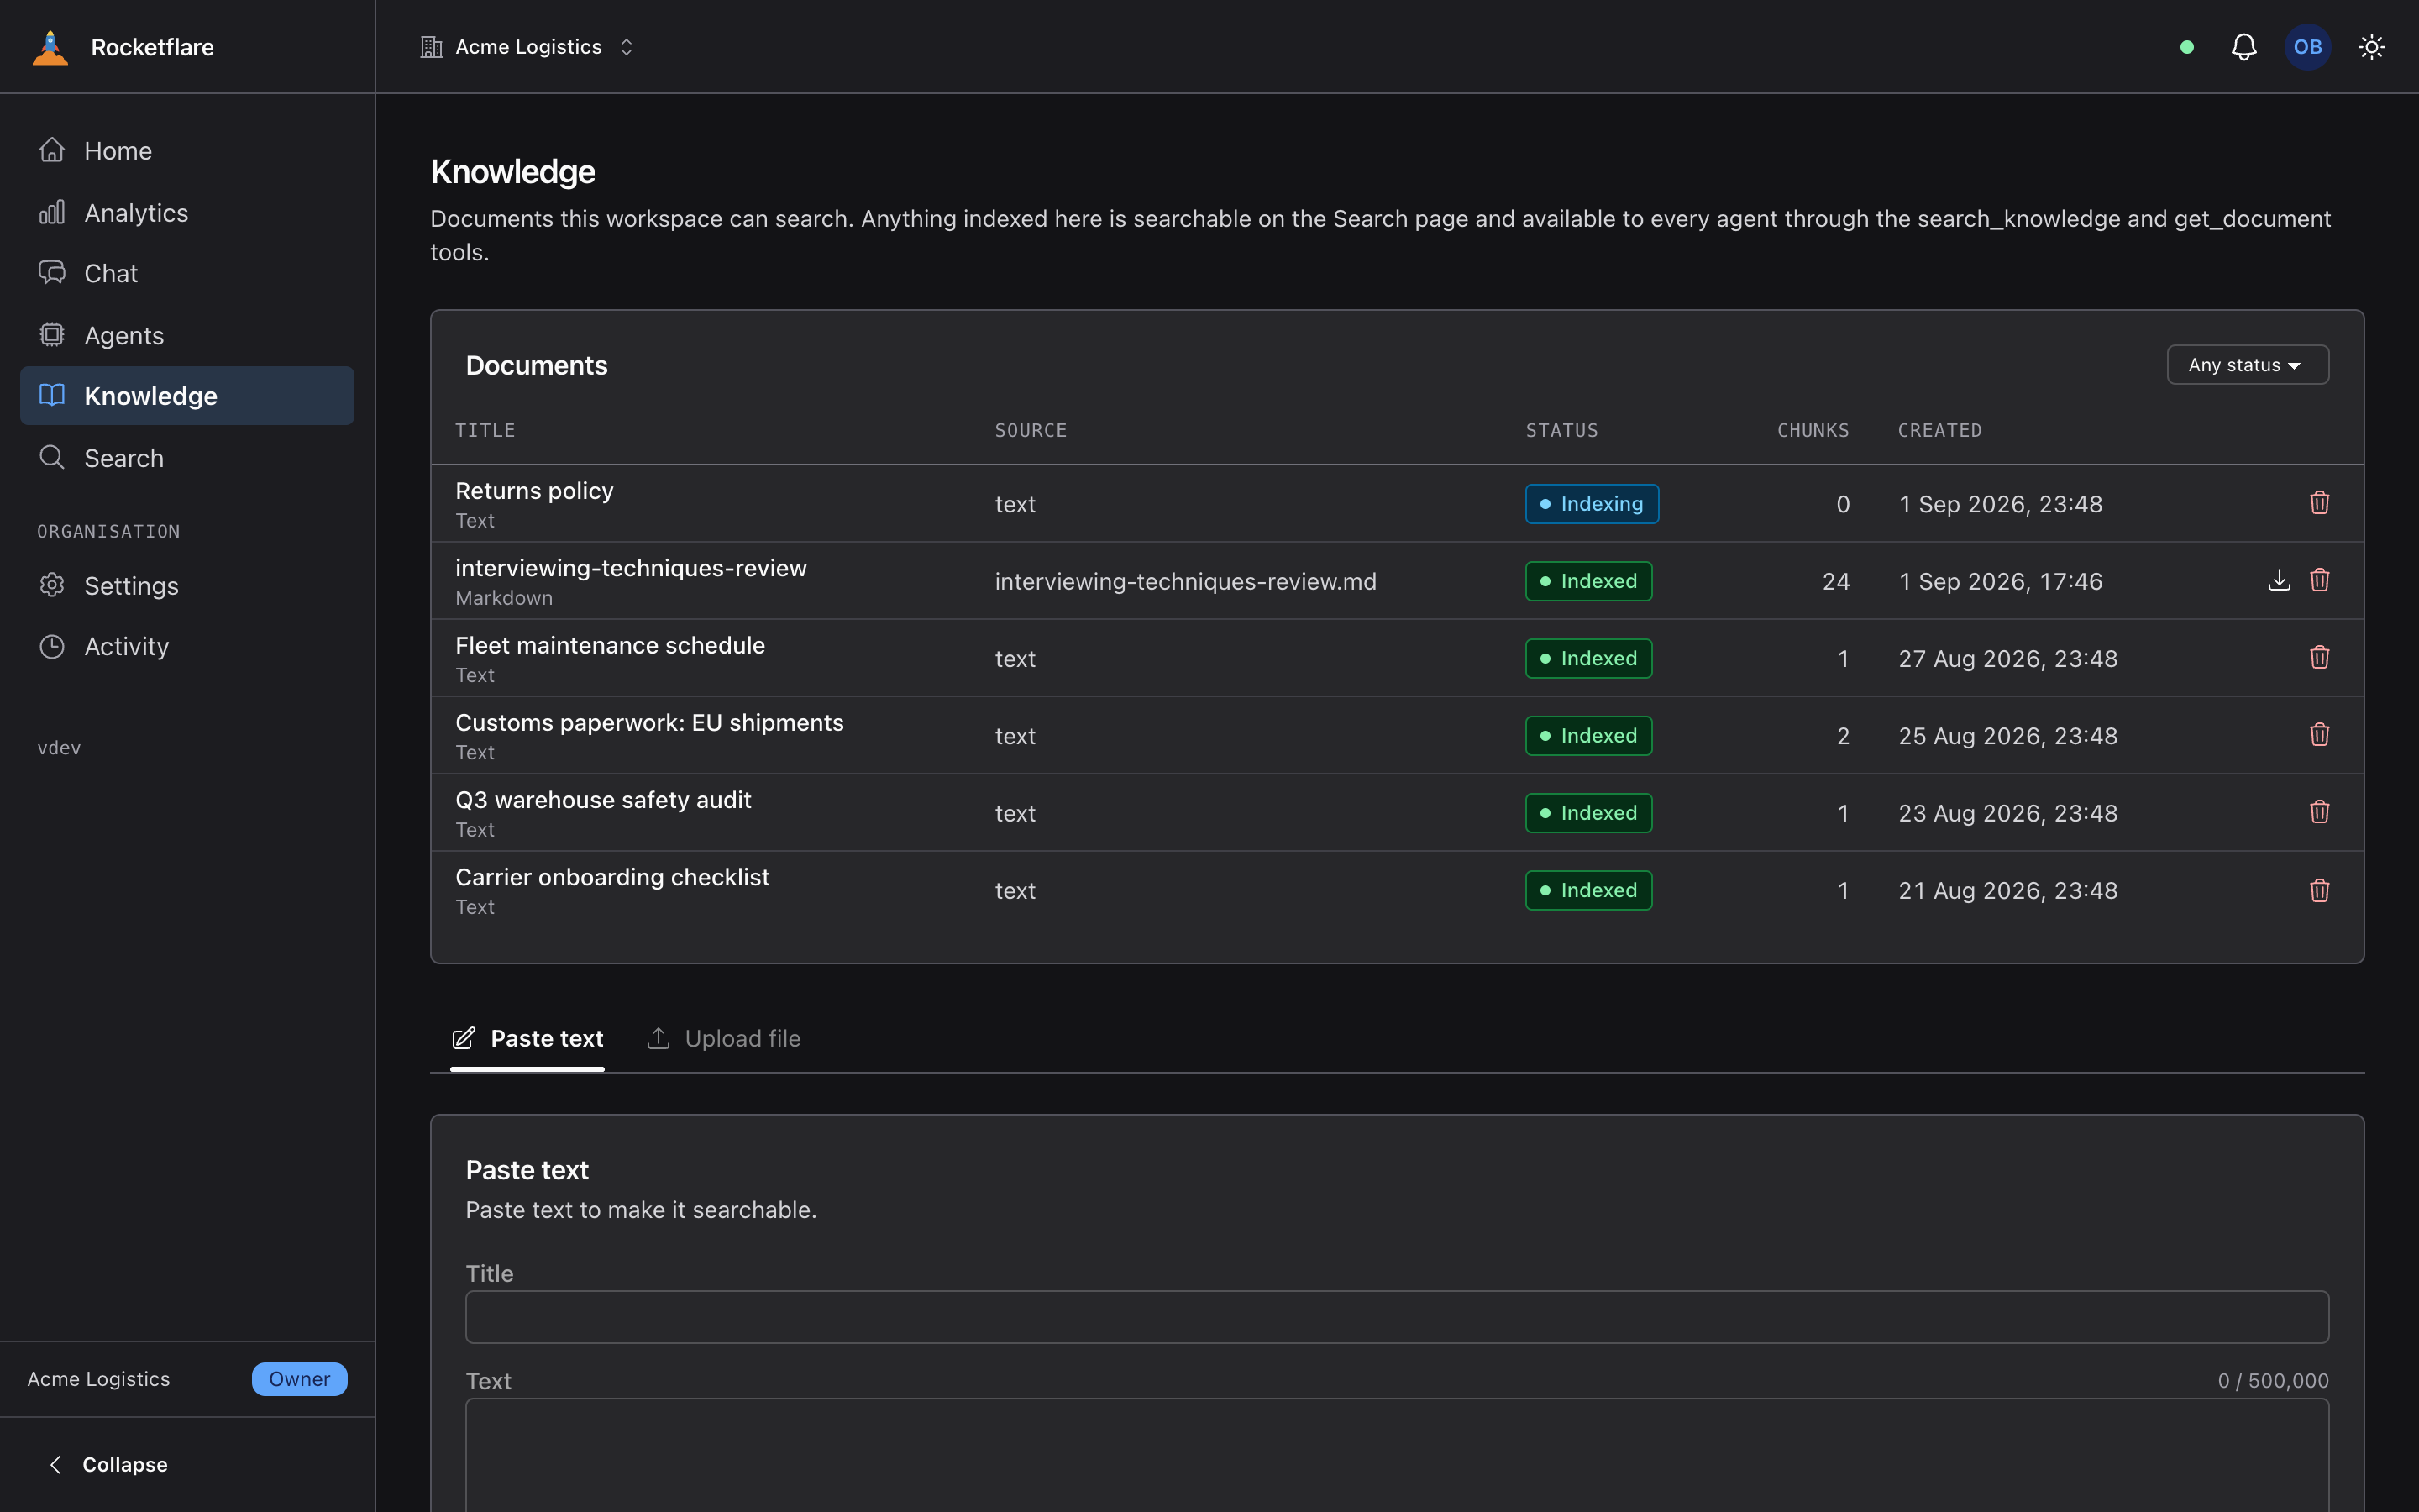Click Indexed badge for Fleet maintenance schedule
2419x1512 pixels.
tap(1588, 658)
